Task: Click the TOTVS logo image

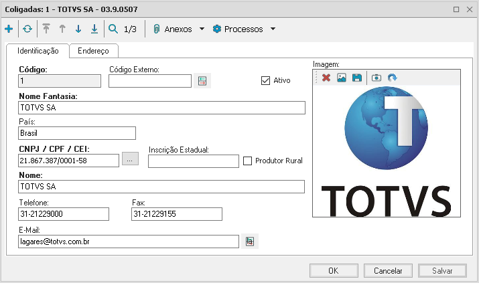Action: (x=387, y=151)
